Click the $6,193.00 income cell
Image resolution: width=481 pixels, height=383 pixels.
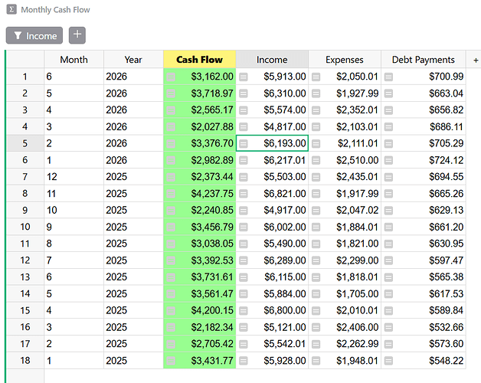(272, 143)
